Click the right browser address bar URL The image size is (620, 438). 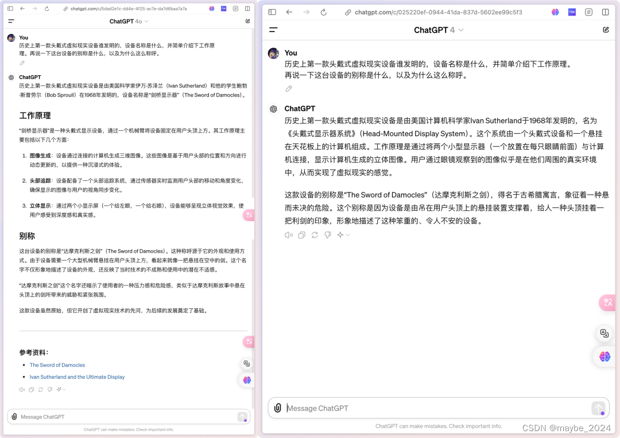[439, 12]
